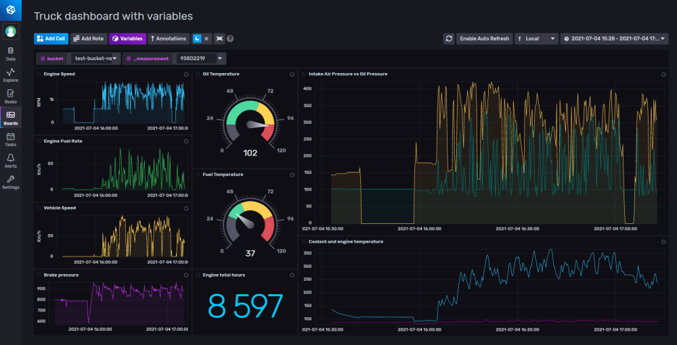
Task: Click the Engine total hours value 8 597
Action: [245, 306]
